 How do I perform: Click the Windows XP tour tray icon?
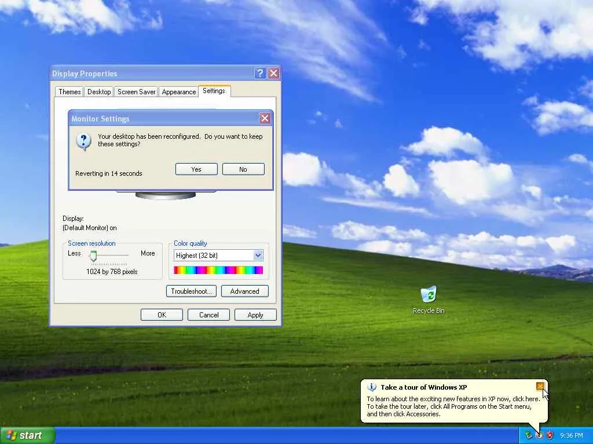pos(539,436)
